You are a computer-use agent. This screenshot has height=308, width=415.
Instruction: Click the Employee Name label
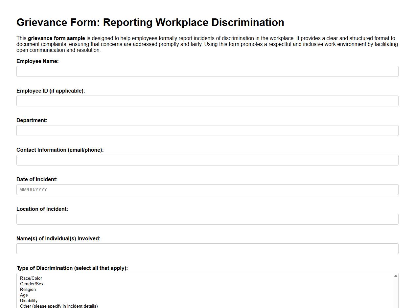click(x=37, y=61)
